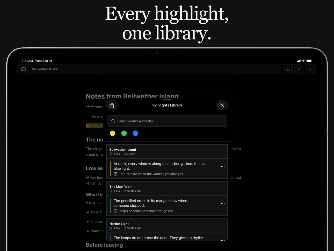
Task: Tap the 9:41 AM clock in the status bar
Action: point(27,61)
